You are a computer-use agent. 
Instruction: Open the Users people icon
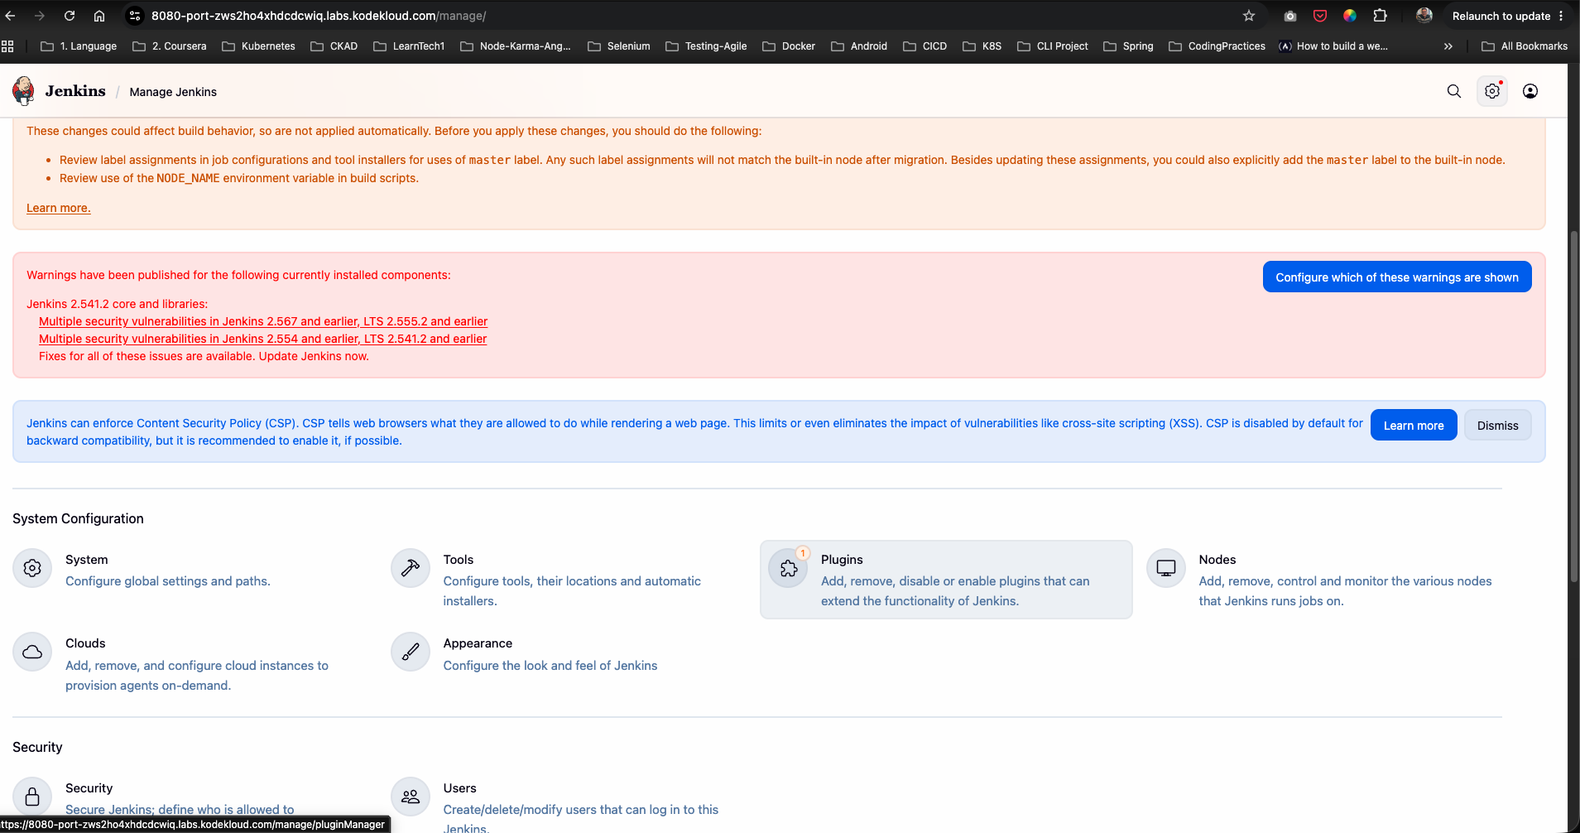pos(411,797)
